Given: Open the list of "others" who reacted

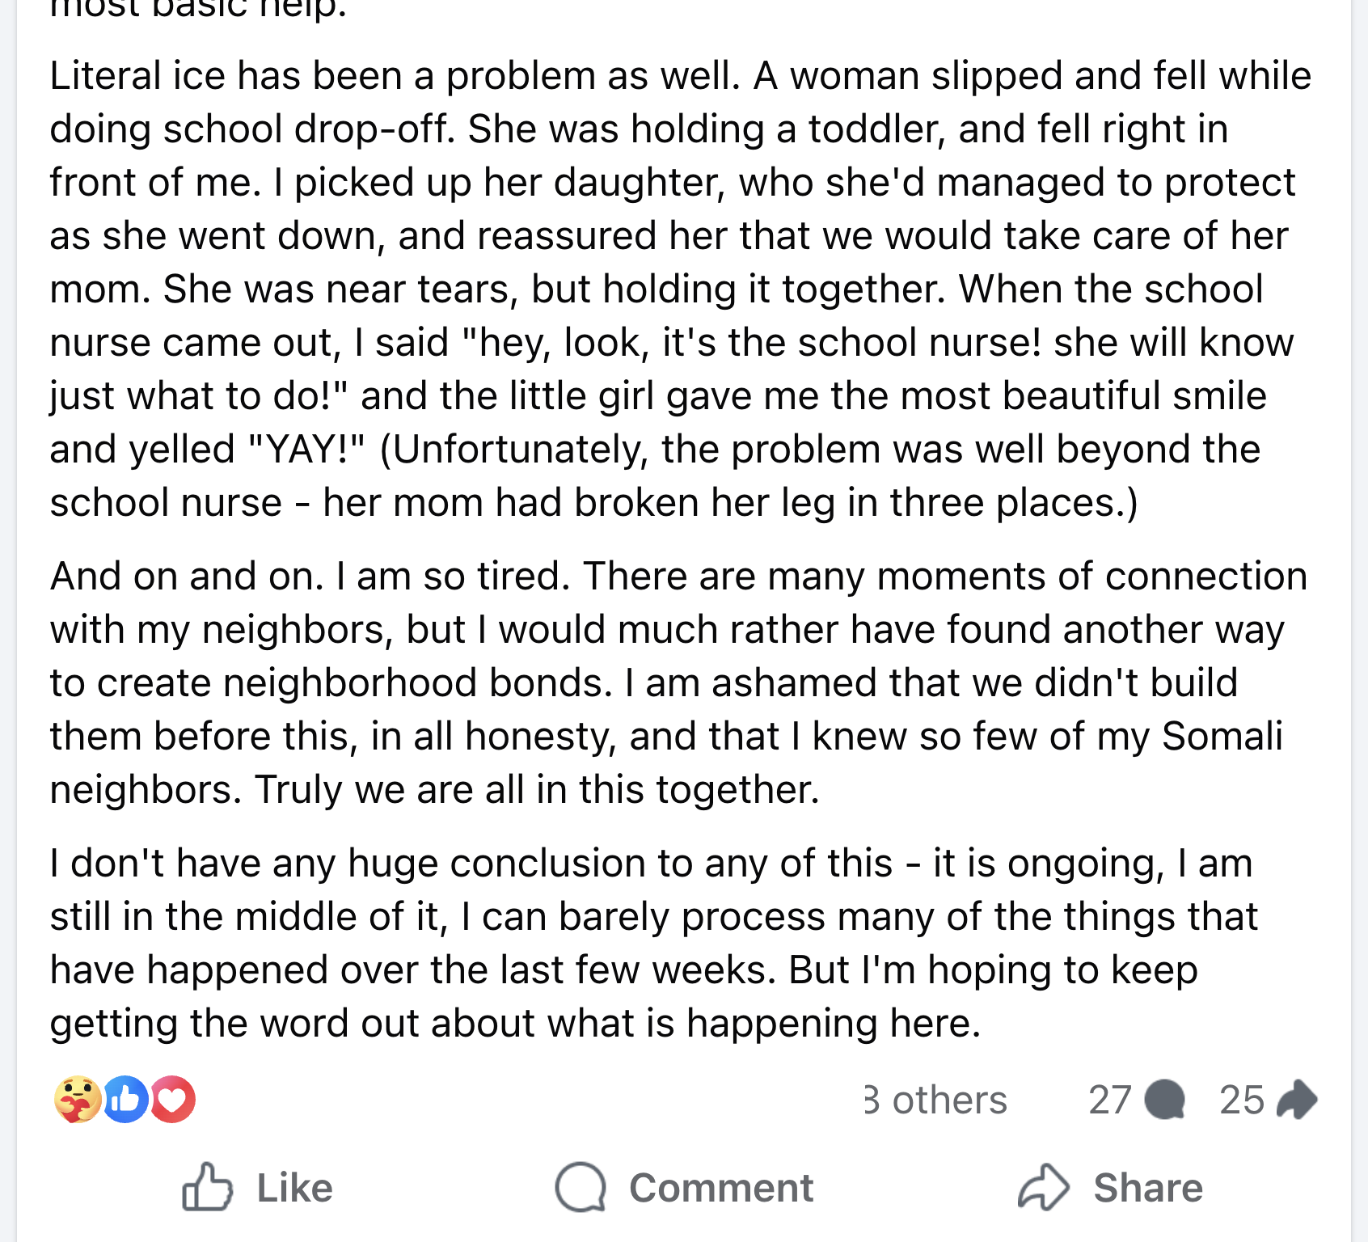Looking at the screenshot, I should pyautogui.click(x=938, y=1100).
